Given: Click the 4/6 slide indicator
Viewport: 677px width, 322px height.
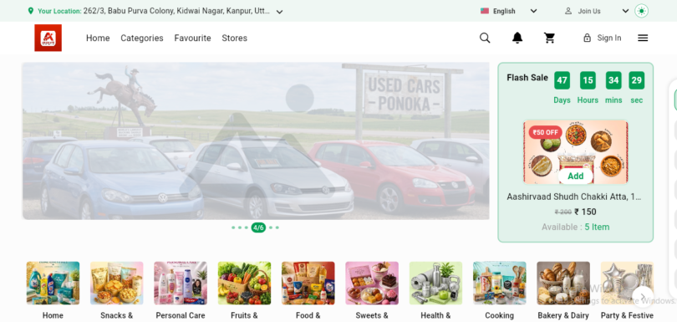Looking at the screenshot, I should (258, 227).
